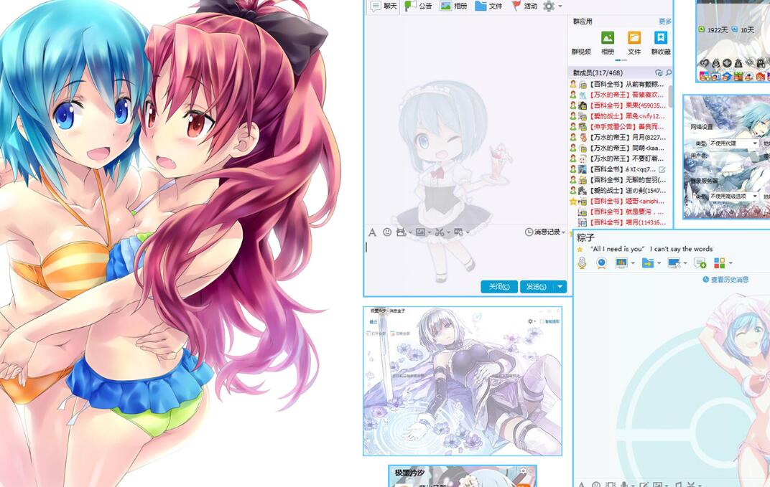Expand the presentation icon dropdown arrow
Image resolution: width=770 pixels, height=487 pixels.
tap(633, 264)
